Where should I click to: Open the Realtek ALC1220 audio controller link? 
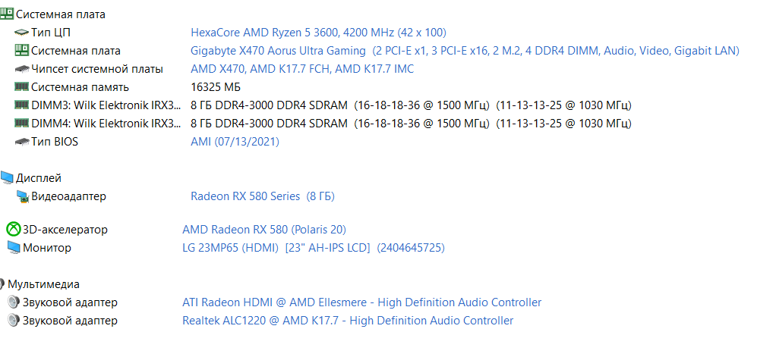pos(347,321)
